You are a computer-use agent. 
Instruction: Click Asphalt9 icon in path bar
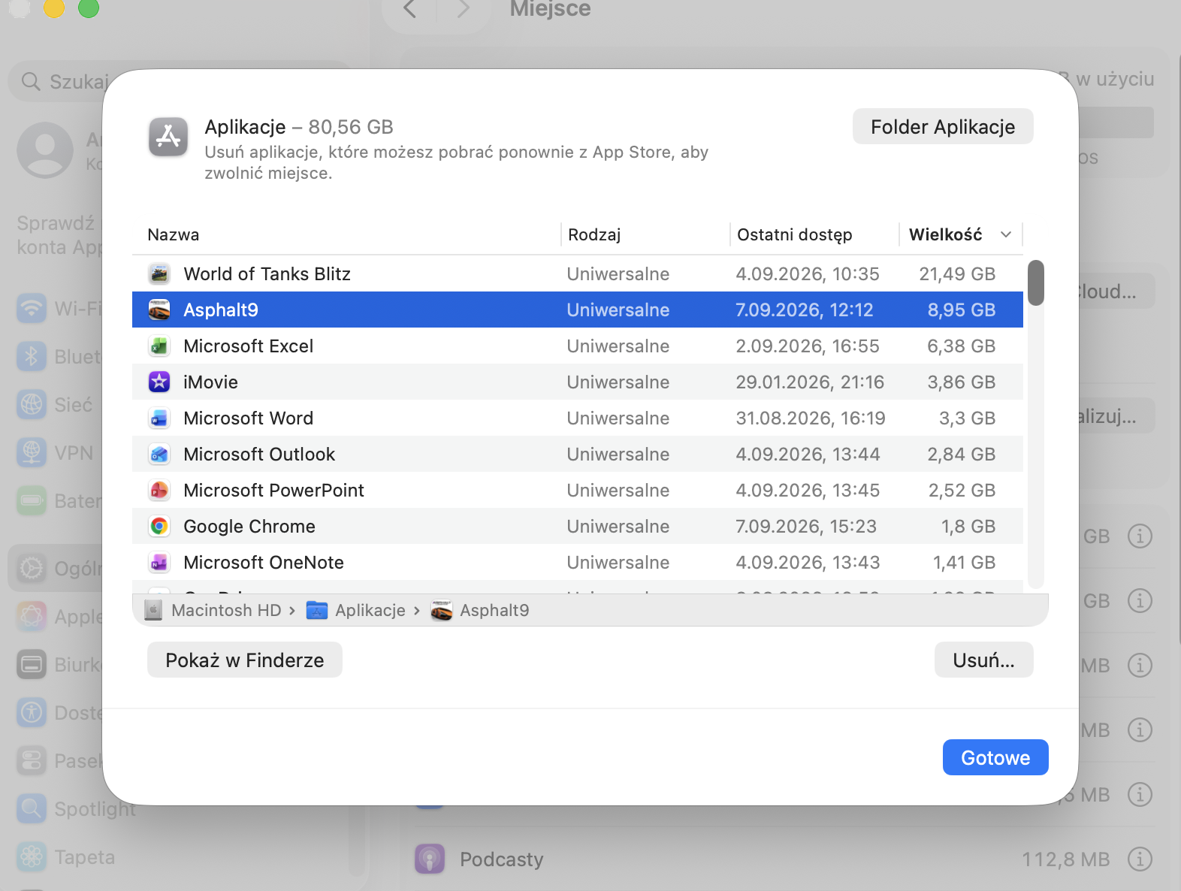point(442,611)
